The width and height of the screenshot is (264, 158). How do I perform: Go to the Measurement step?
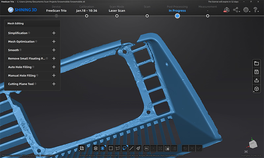208,15
